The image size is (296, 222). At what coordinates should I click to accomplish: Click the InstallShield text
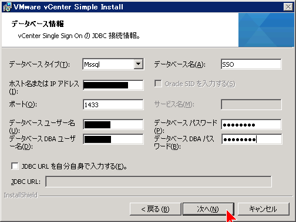(x=21, y=195)
